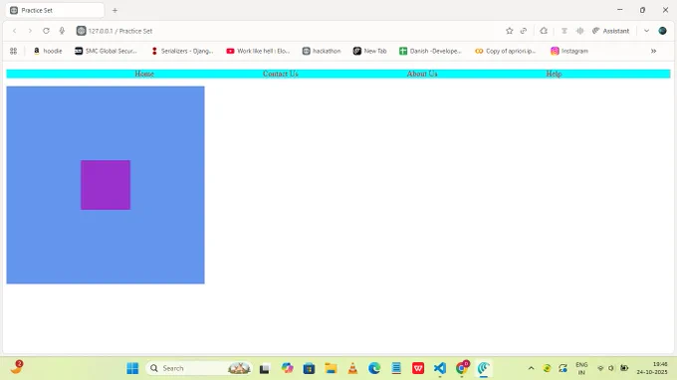Open the hackathon bookmark

pos(322,51)
